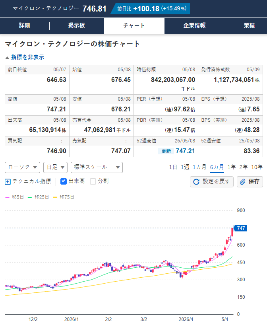Click the 747 current price marker
The height and width of the screenshot is (325, 267).
240,228
